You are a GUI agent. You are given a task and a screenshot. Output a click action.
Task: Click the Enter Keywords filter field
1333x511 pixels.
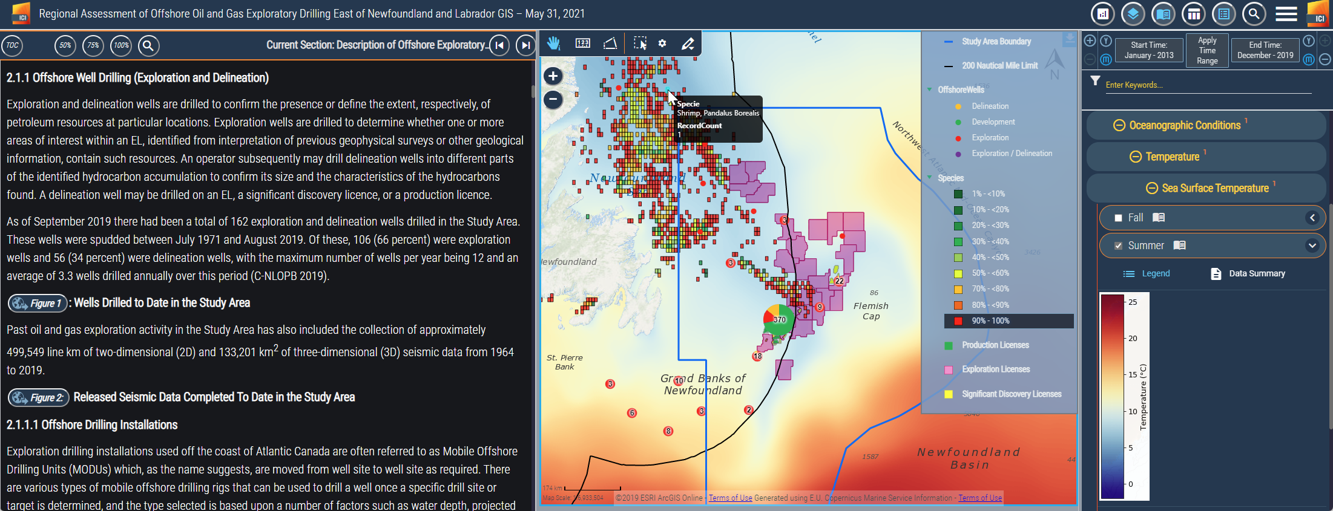1207,85
